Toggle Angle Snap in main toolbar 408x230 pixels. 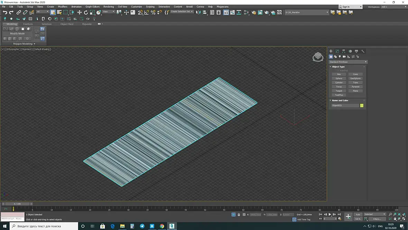[147, 12]
